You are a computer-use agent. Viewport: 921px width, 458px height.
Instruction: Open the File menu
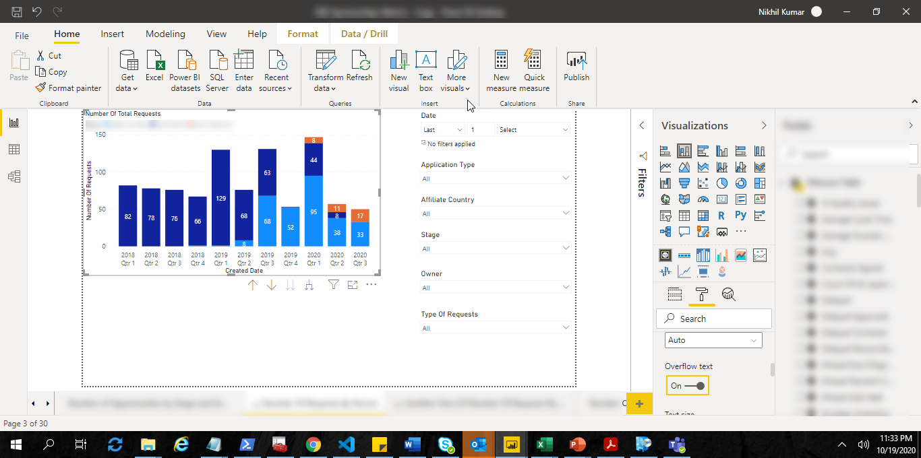[x=22, y=35]
